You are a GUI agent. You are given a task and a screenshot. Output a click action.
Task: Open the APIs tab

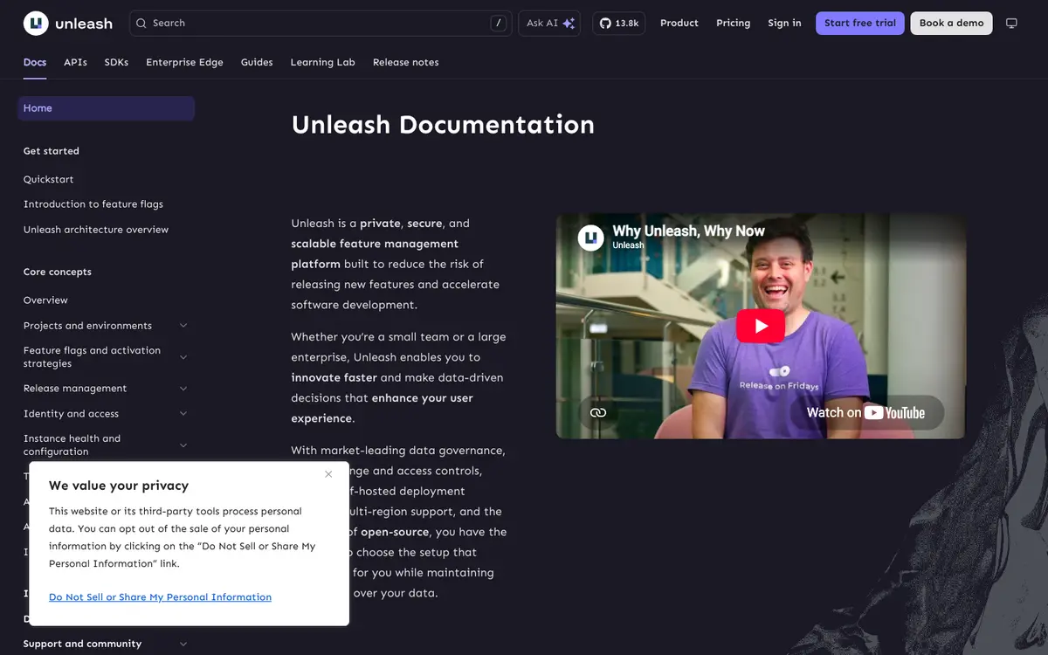[75, 63]
